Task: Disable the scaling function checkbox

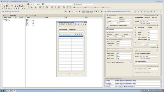Action: (131, 62)
